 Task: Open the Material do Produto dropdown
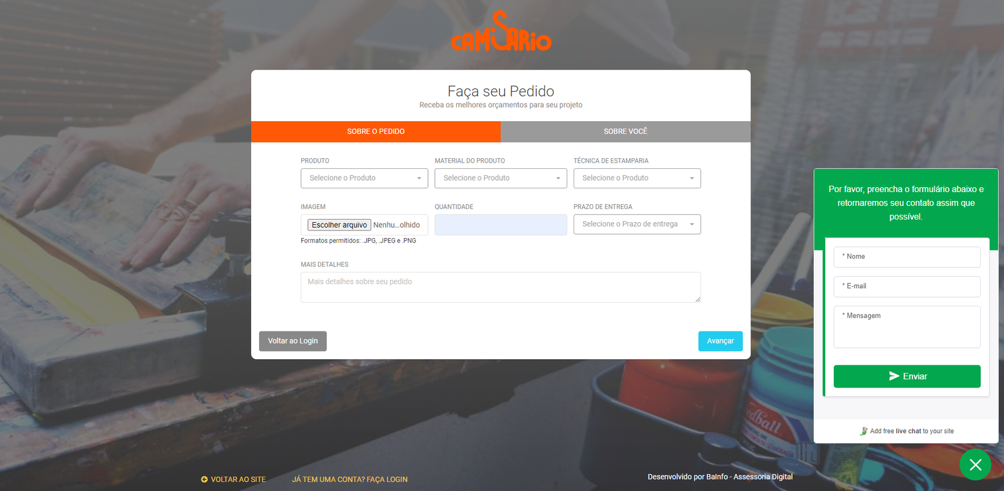pos(501,178)
